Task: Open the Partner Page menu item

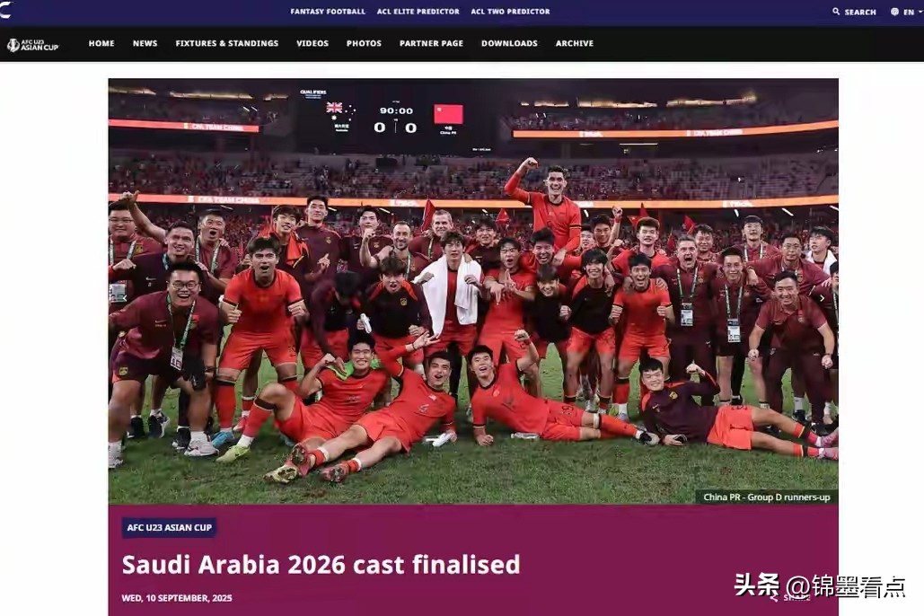Action: 431,43
